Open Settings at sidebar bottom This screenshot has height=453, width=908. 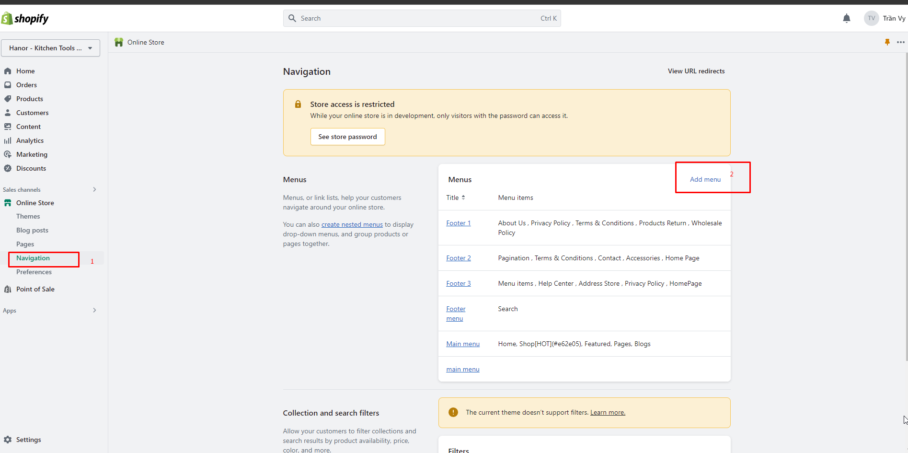pyautogui.click(x=28, y=440)
